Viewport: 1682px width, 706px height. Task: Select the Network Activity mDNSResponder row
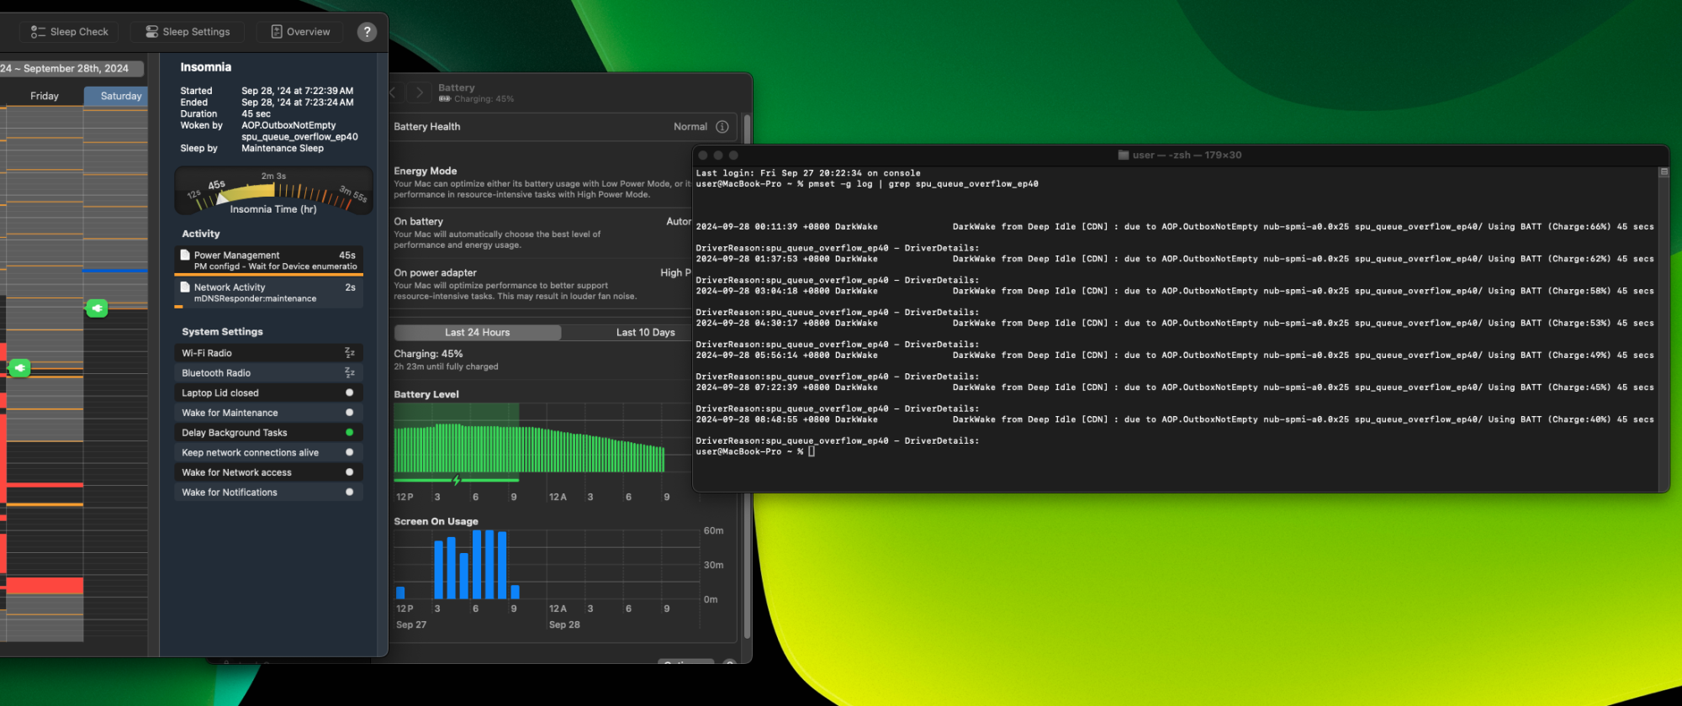click(x=268, y=292)
